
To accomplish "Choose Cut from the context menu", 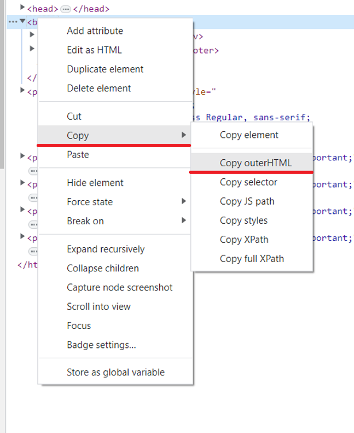I will click(74, 116).
